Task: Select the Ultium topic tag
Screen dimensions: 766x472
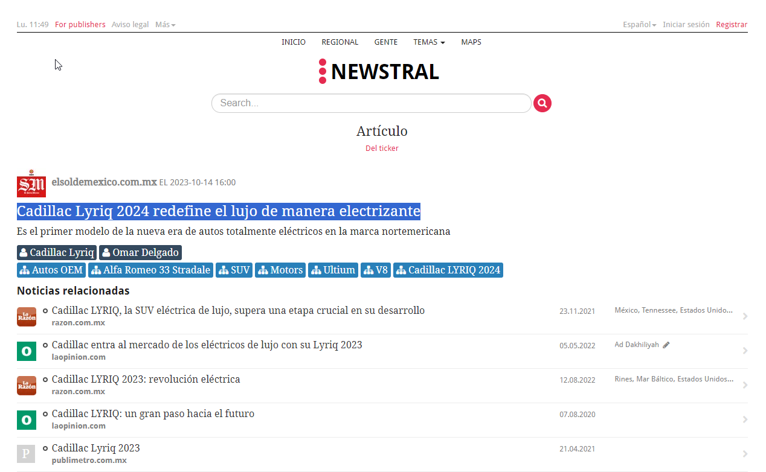Action: click(x=333, y=270)
